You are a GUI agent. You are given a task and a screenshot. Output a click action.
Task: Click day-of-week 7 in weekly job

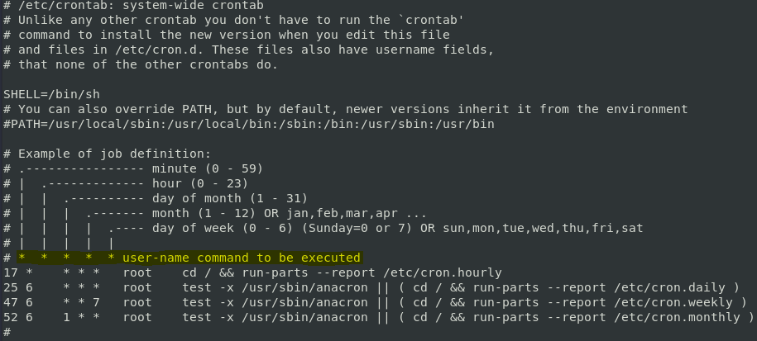96,302
